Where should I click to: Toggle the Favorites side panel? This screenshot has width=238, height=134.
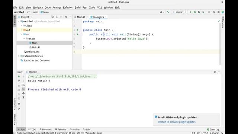(15, 119)
